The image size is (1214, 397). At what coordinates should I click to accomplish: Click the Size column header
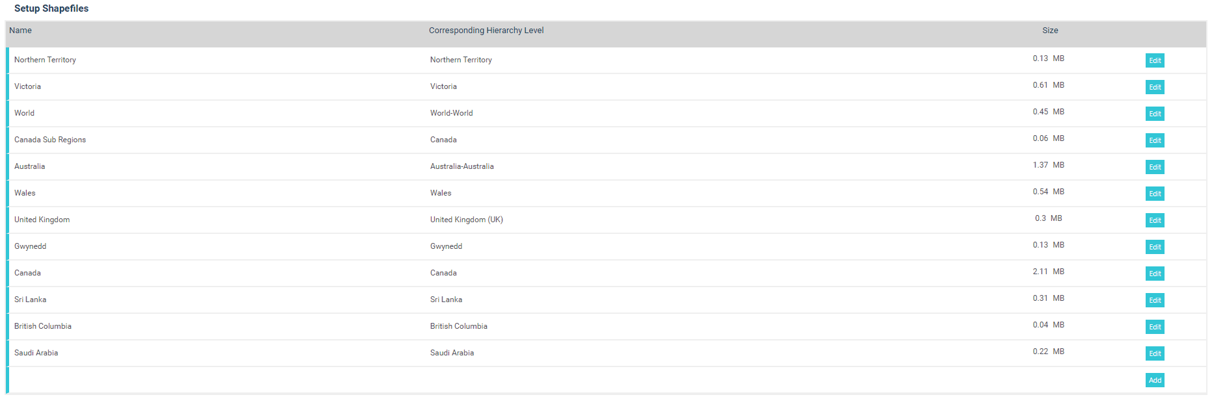(1050, 31)
